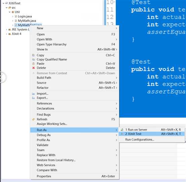
Task: Click the Refresh icon
Action: 34,119
